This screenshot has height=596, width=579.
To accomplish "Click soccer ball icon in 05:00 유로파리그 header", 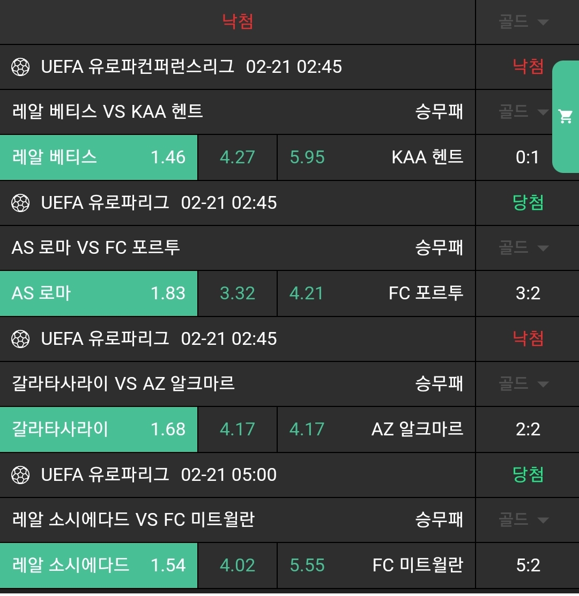I will 20,475.
